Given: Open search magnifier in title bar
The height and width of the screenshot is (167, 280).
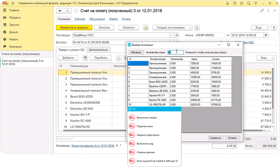Looking at the screenshot, I should 249,3.
